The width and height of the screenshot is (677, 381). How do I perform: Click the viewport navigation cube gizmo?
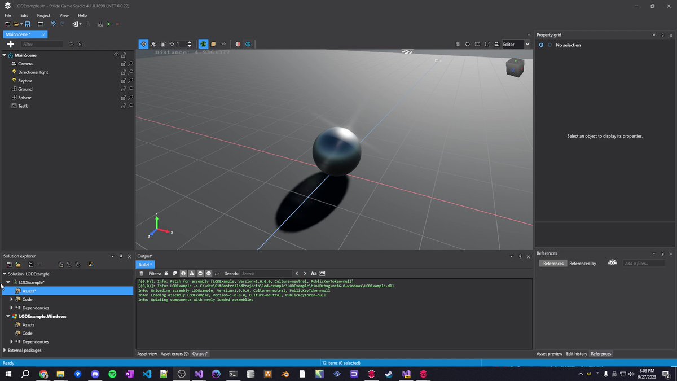point(515,67)
